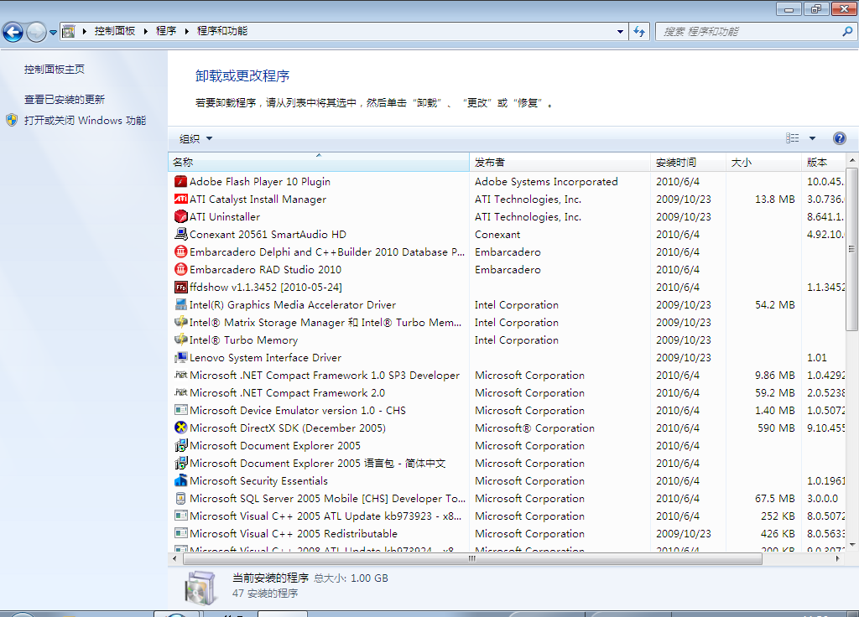Open 控制面板主页 link

(x=55, y=69)
